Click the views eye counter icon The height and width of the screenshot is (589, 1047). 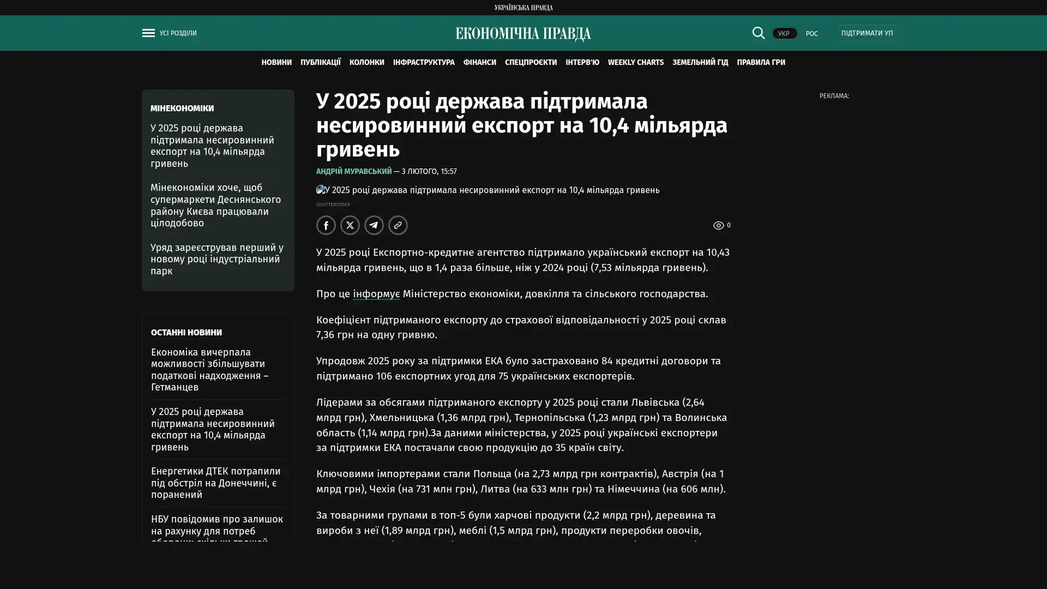719,225
